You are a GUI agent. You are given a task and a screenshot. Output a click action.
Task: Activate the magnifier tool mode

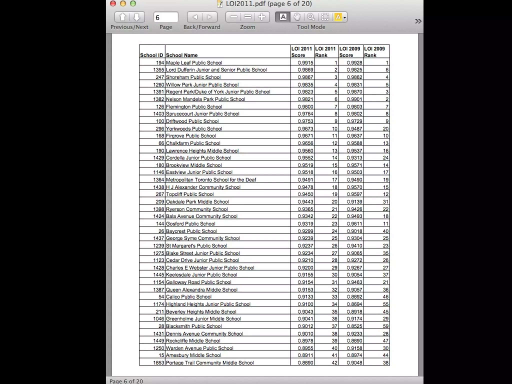311,17
